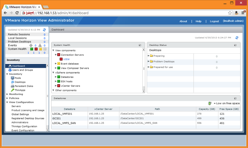The width and height of the screenshot is (248, 148).
Task: Click the Events error diamond icon
Action: [x=31, y=45]
